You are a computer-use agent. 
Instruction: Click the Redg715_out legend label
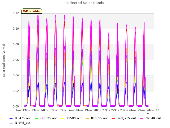pyautogui.click(x=127, y=118)
